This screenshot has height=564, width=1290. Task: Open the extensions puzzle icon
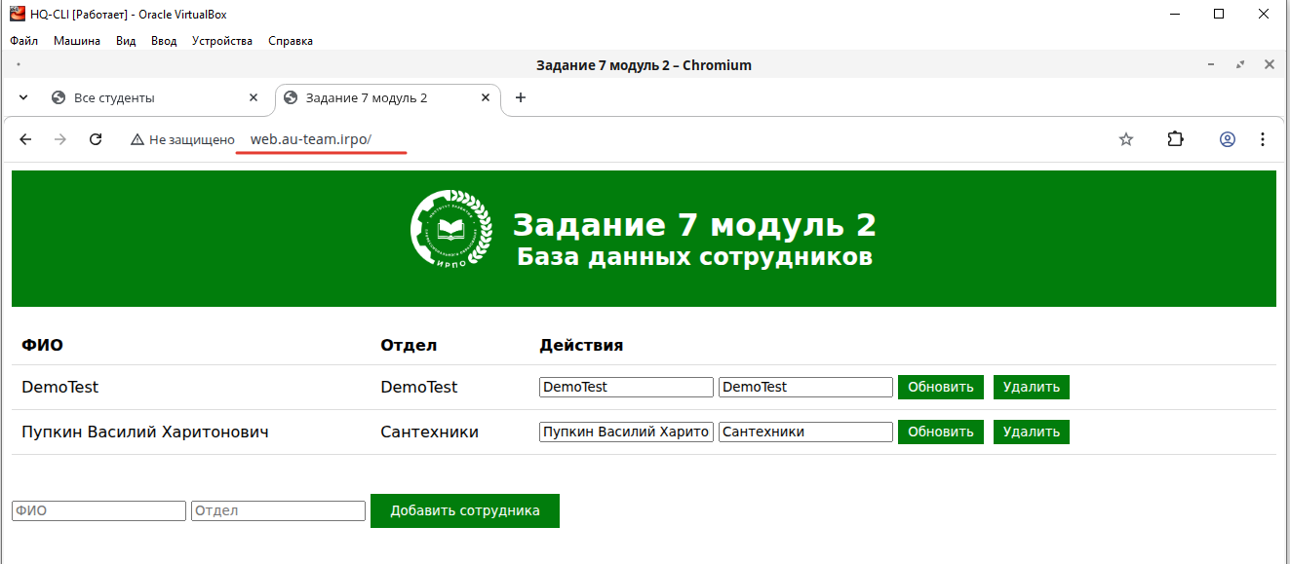(x=1175, y=139)
